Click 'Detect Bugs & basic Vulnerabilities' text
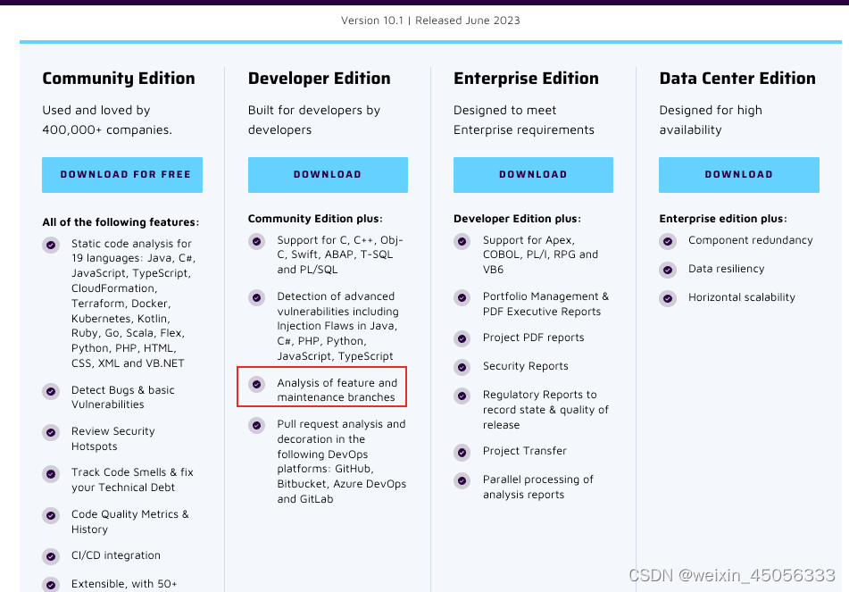The height and width of the screenshot is (592, 849). pyautogui.click(x=123, y=397)
